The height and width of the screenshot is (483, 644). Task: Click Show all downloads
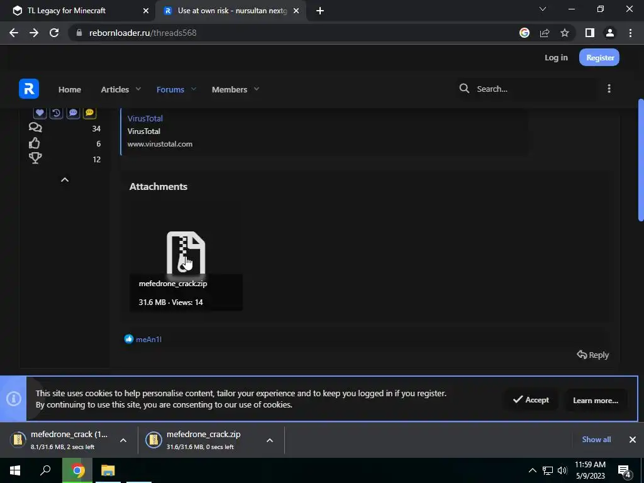click(x=596, y=440)
